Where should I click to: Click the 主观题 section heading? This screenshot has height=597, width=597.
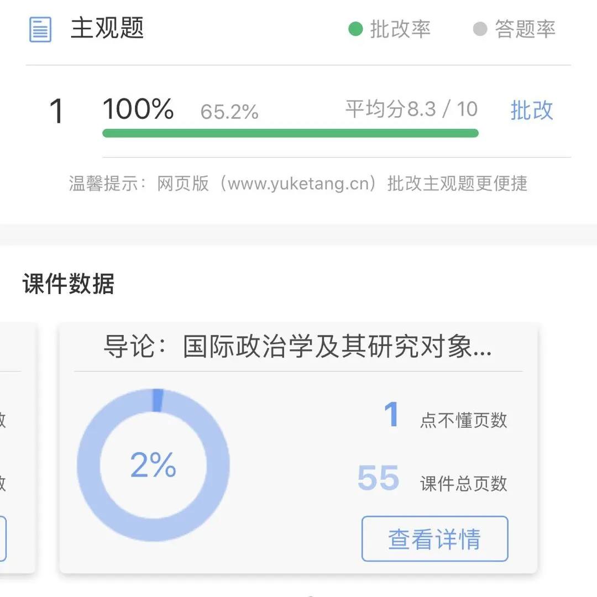[x=107, y=28]
